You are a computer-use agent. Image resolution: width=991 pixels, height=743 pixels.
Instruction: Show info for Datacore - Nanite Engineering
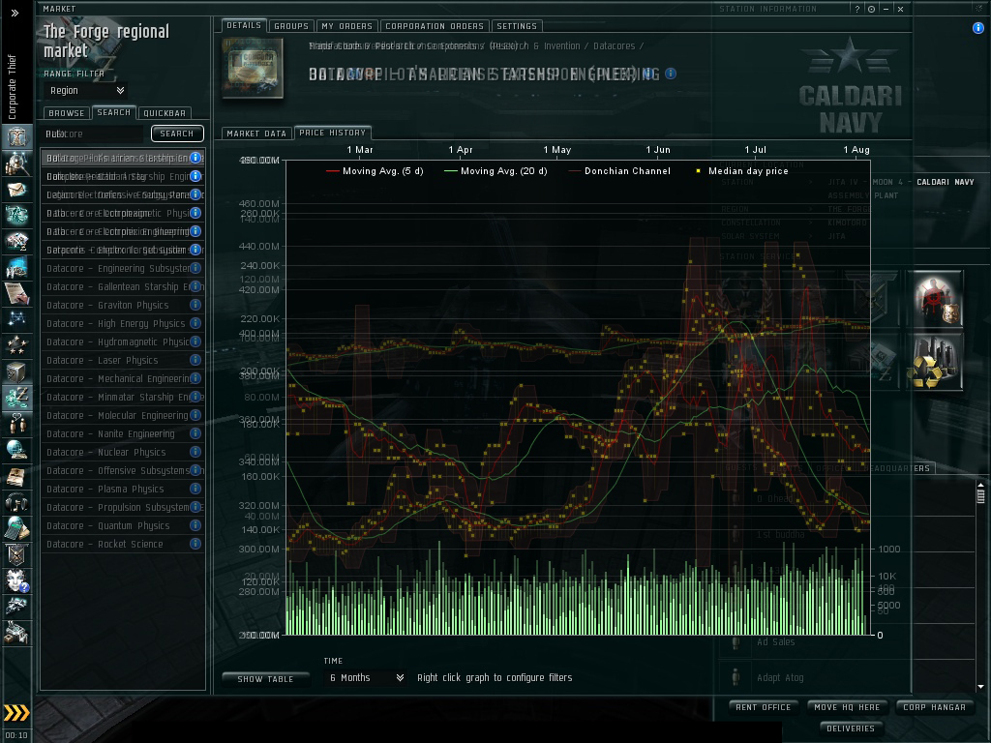(x=195, y=433)
